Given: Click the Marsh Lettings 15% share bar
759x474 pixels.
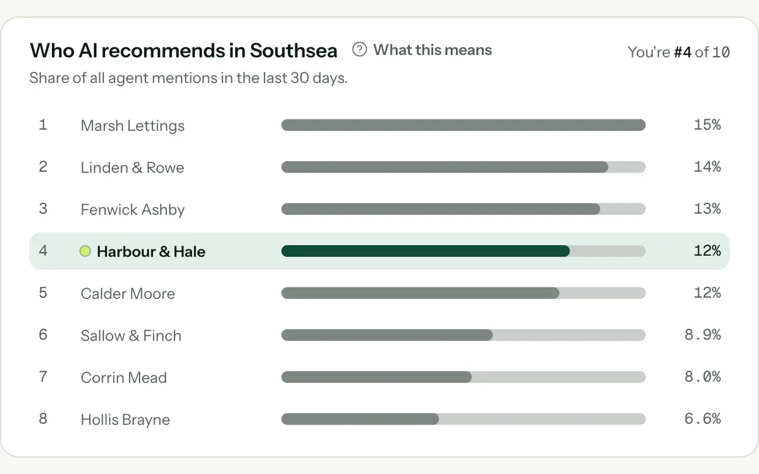Looking at the screenshot, I should [464, 125].
